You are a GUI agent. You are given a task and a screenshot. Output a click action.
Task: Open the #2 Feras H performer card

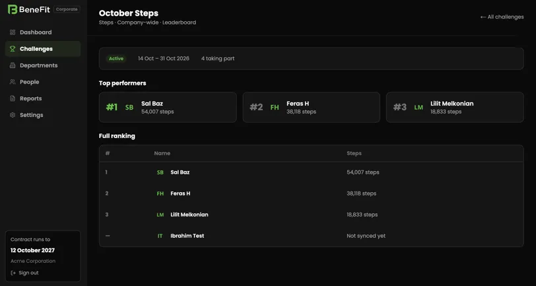(312, 108)
